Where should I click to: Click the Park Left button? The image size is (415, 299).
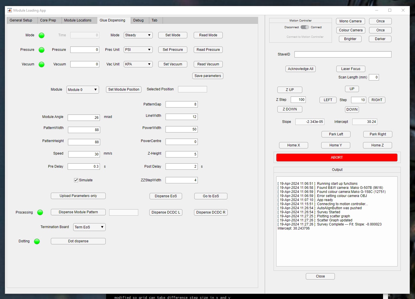pyautogui.click(x=336, y=134)
